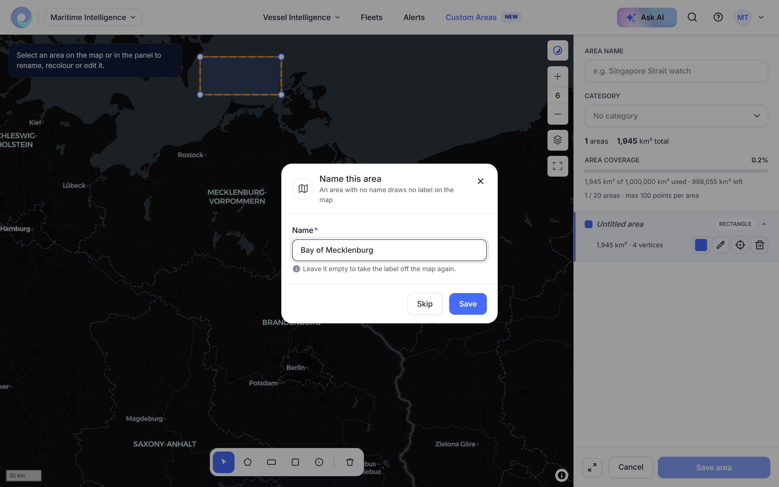Open the MT account menu chevron

click(761, 17)
